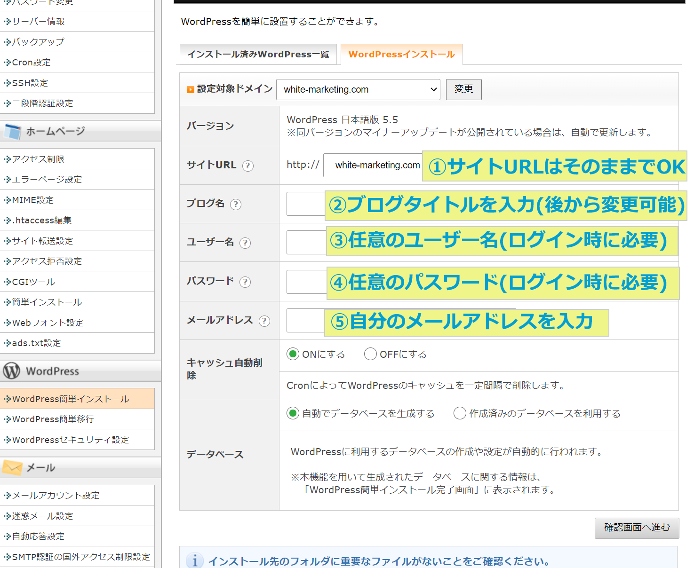
Task: Click help icon next to サイトURL
Action: pyautogui.click(x=247, y=166)
